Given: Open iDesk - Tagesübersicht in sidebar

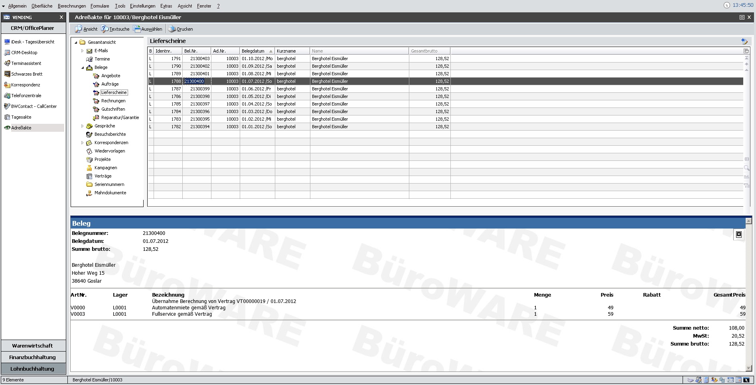Looking at the screenshot, I should point(29,42).
